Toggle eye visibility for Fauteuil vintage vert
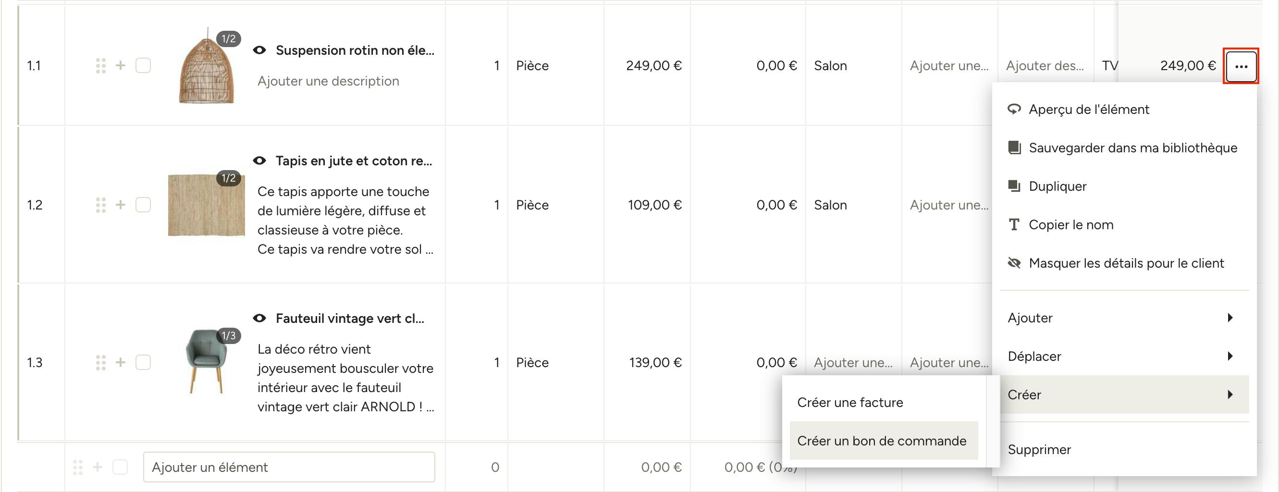 click(259, 318)
